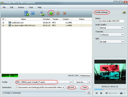The height and width of the screenshot is (97, 128).
Task: Start conversion with the green Convert button
Action: click(x=51, y=13)
